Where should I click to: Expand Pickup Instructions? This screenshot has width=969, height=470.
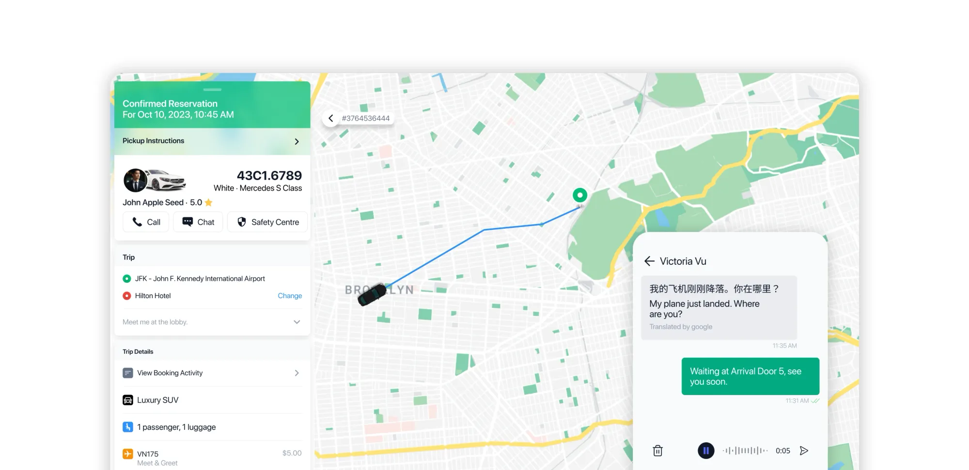click(297, 141)
